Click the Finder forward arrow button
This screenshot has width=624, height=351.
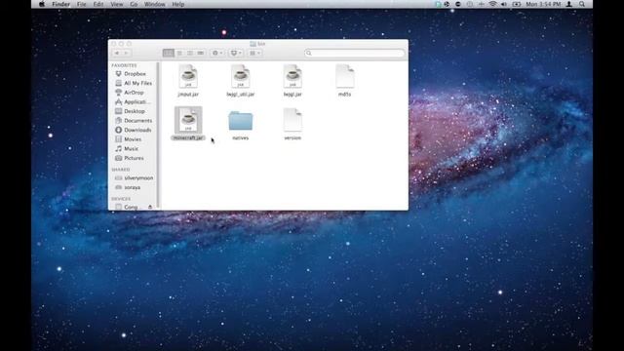(x=127, y=53)
